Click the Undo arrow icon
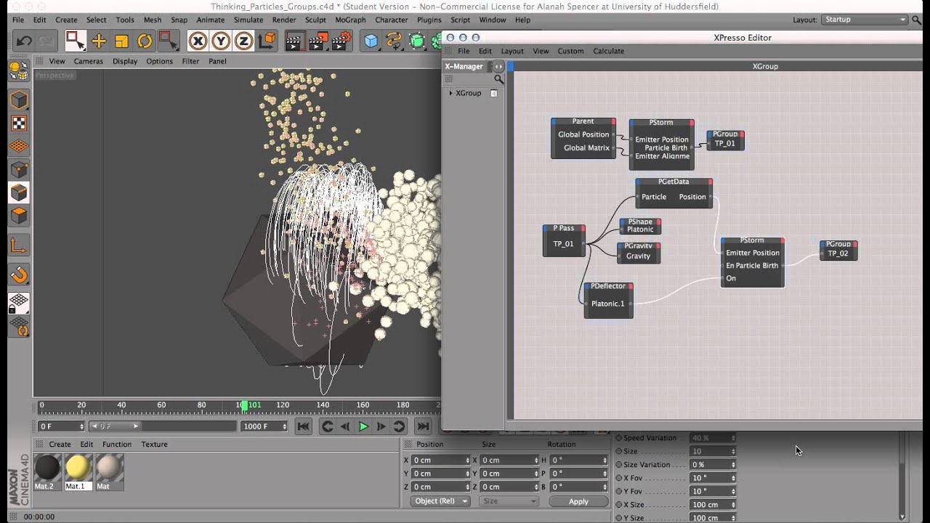This screenshot has height=523, width=930. 23,41
